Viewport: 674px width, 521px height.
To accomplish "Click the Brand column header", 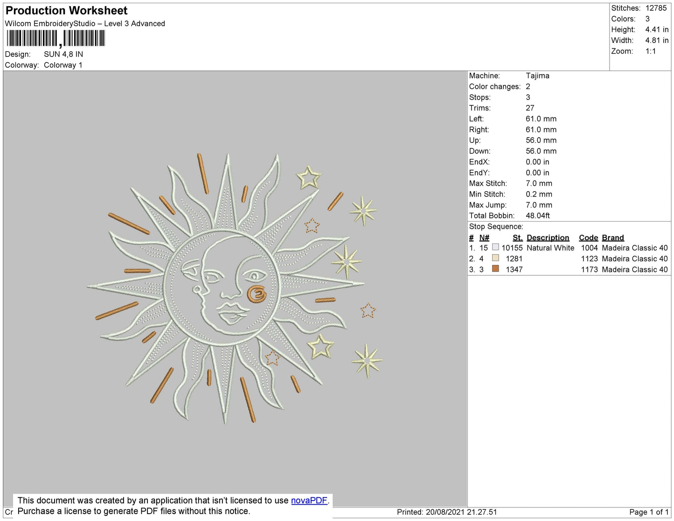I will click(613, 237).
